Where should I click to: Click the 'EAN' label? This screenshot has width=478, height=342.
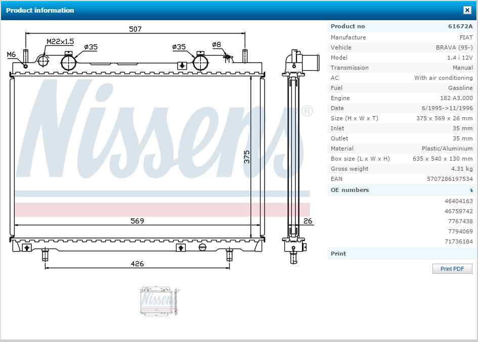pos(336,179)
